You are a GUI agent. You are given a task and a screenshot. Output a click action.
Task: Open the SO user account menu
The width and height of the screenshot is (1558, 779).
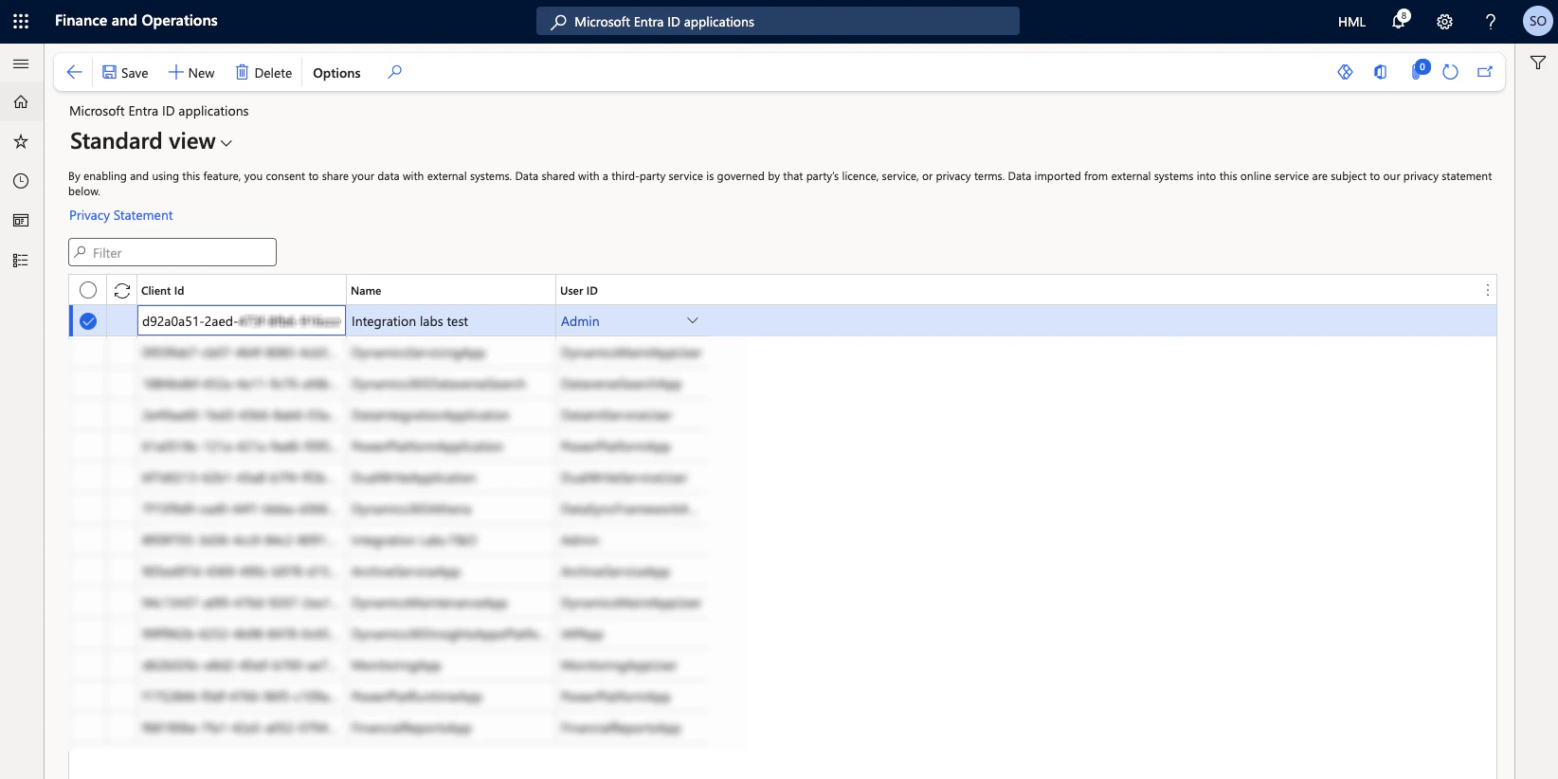(1537, 21)
